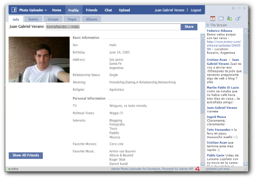Open Ingrid Mosca's profile
256x179 pixels.
coord(216,117)
